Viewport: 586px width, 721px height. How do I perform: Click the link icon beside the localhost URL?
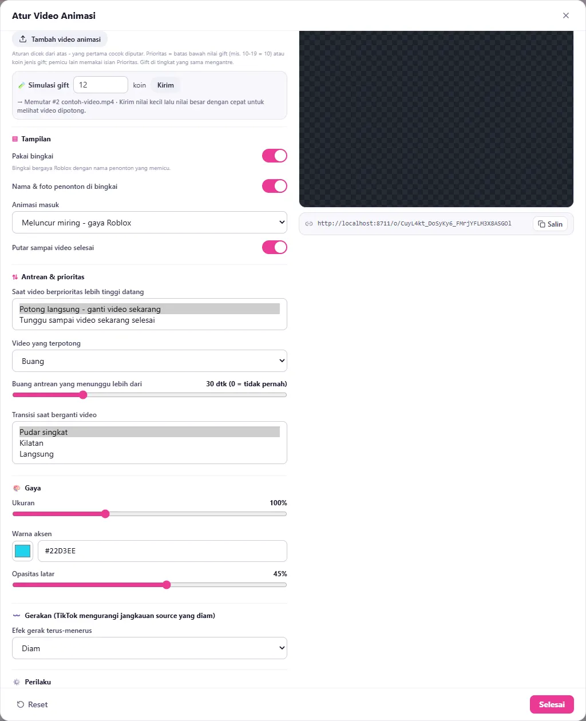coord(309,224)
